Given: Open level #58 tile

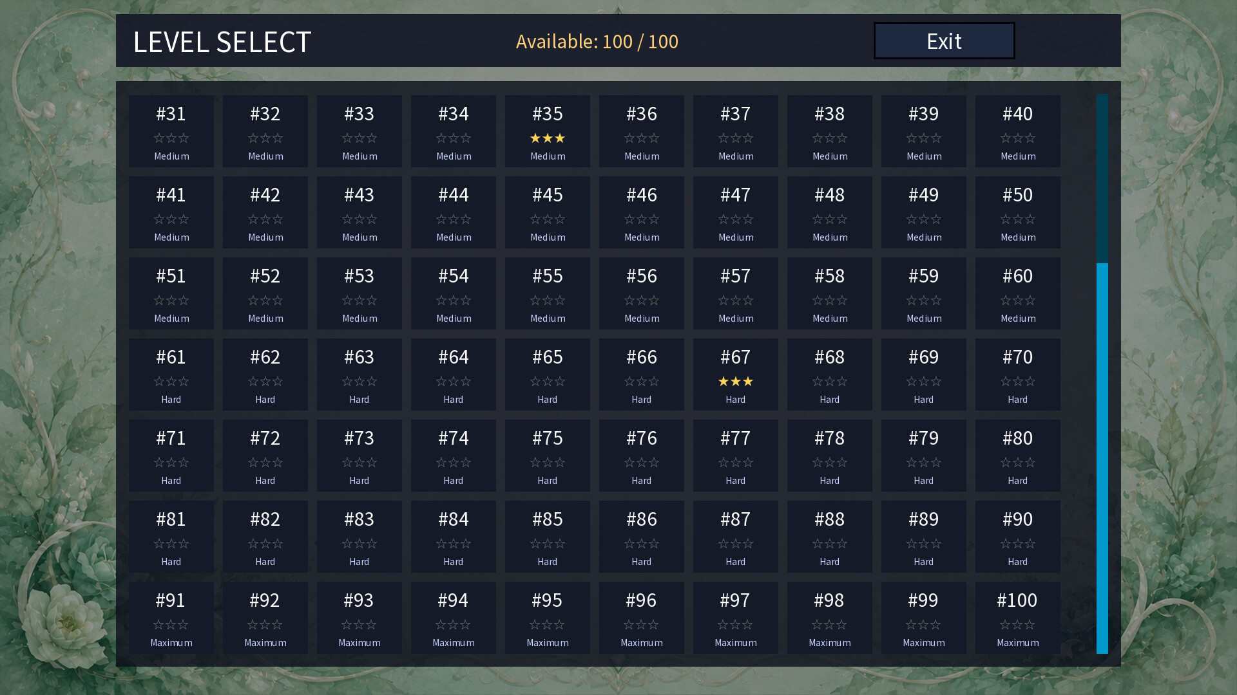Looking at the screenshot, I should tap(830, 293).
